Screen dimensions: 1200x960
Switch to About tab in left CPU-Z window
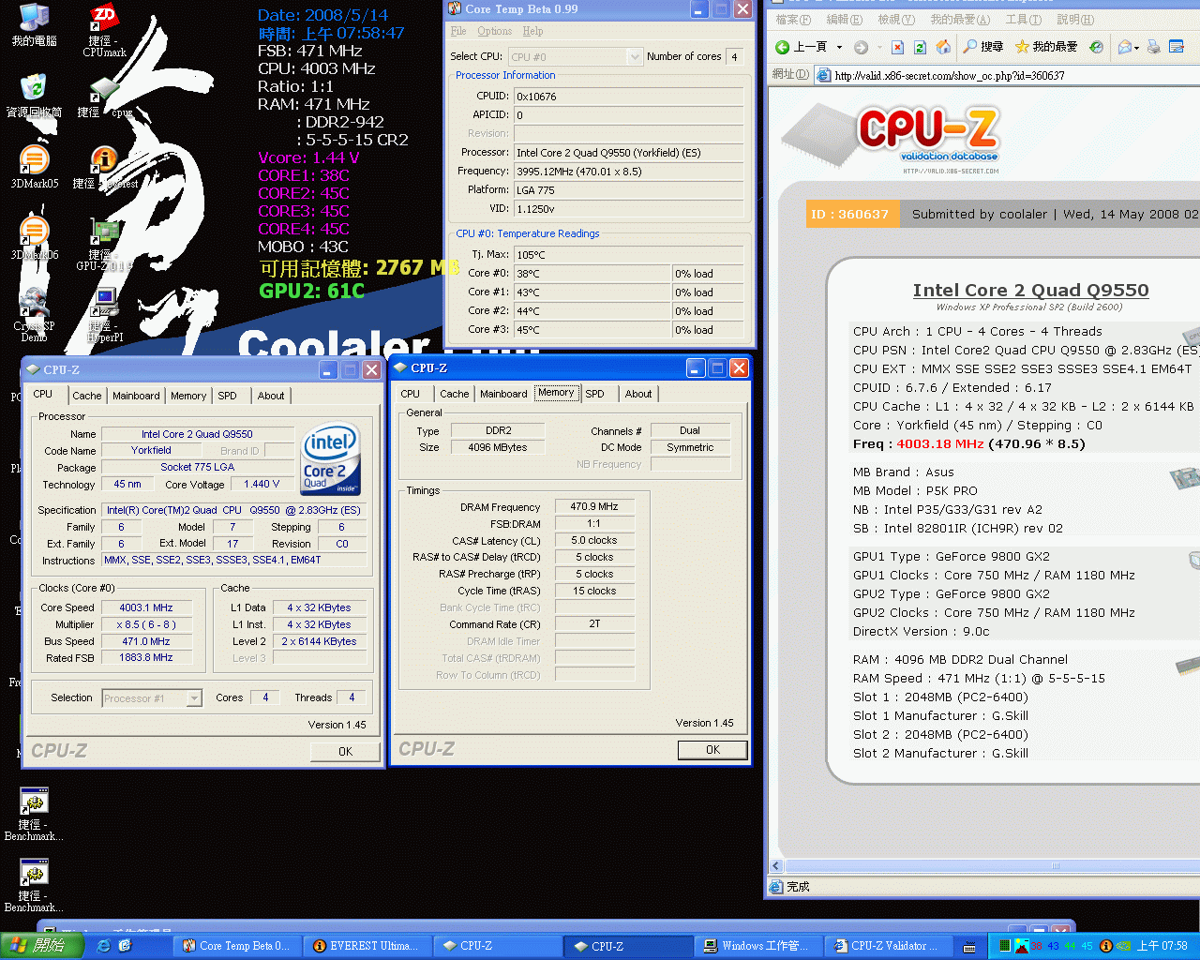(271, 396)
